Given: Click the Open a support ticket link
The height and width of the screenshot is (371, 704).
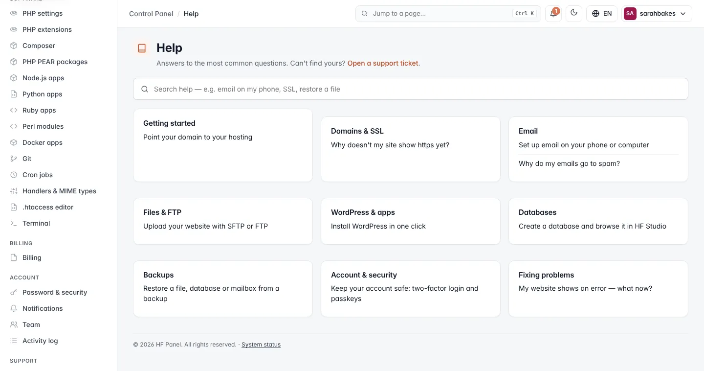Looking at the screenshot, I should [x=383, y=63].
